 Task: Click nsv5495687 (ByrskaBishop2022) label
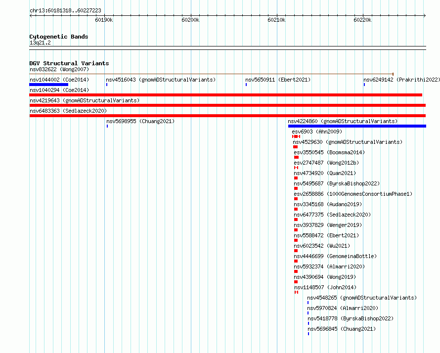tap(337, 183)
